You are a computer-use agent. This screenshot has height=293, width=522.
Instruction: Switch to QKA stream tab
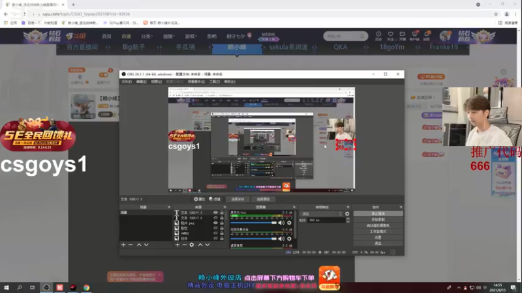340,47
